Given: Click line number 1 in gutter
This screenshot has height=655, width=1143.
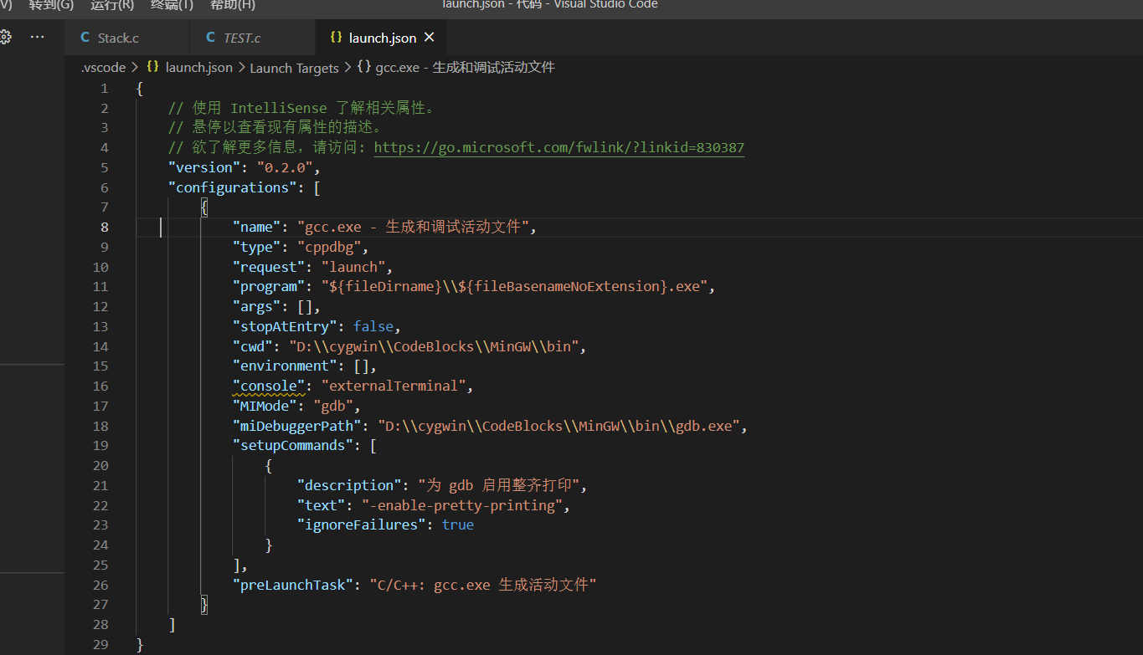Looking at the screenshot, I should click(104, 89).
